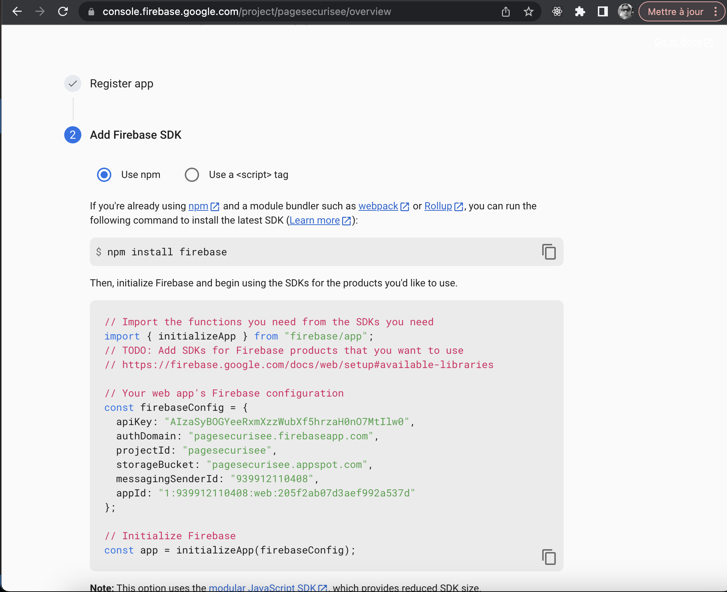The image size is (727, 592).
Task: Click the "firebase/app" import string
Action: click(326, 336)
